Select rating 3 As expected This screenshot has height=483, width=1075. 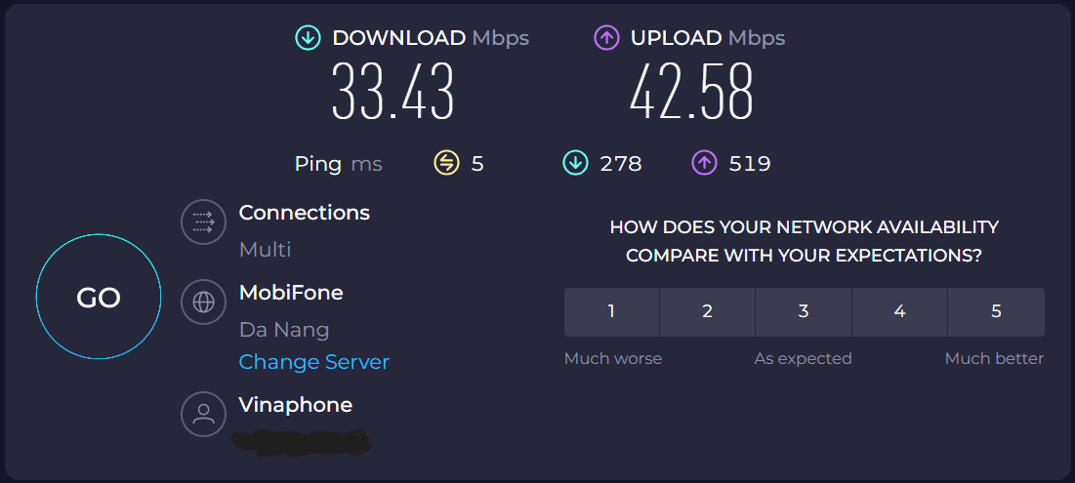804,311
